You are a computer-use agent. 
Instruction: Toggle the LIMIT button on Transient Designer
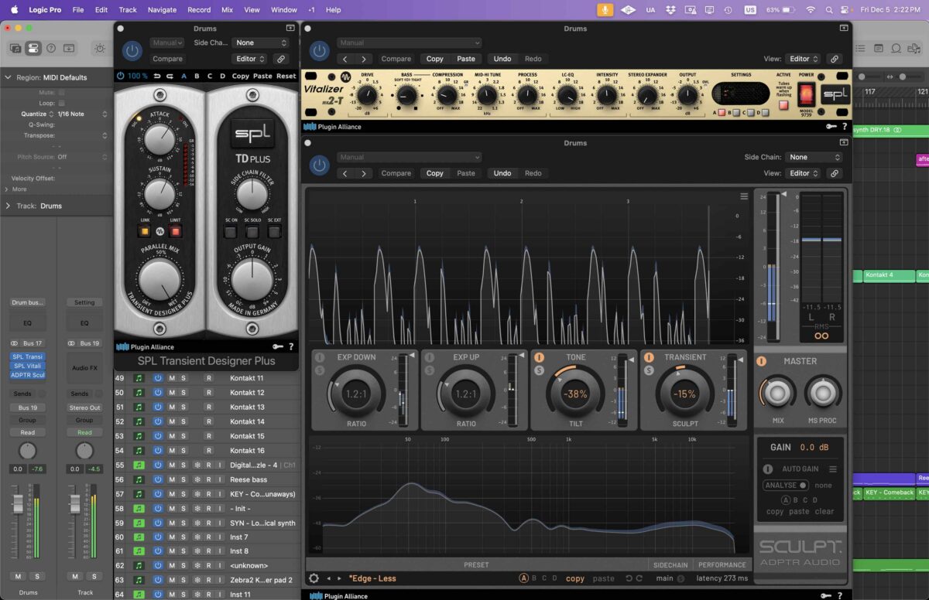point(175,231)
